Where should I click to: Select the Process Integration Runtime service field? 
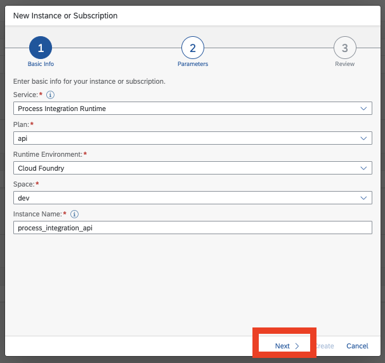[x=193, y=109]
